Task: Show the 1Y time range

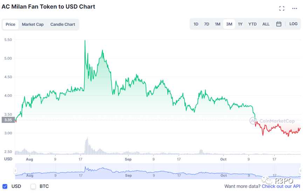Action: [x=240, y=24]
